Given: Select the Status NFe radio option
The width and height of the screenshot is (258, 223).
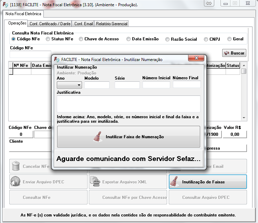Looking at the screenshot, I should [x=48, y=39].
